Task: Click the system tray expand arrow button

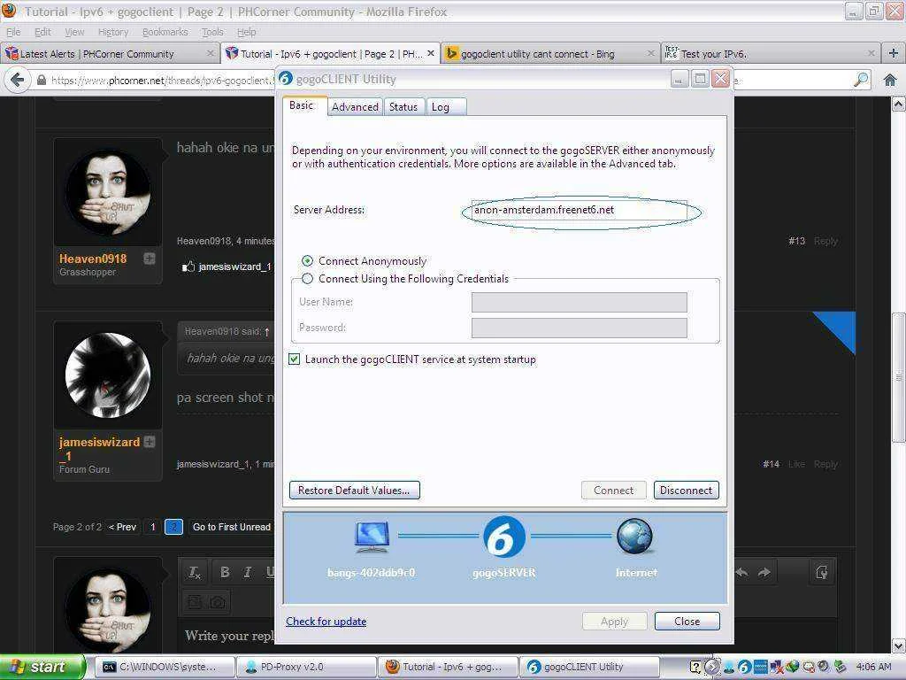Action: tap(712, 667)
